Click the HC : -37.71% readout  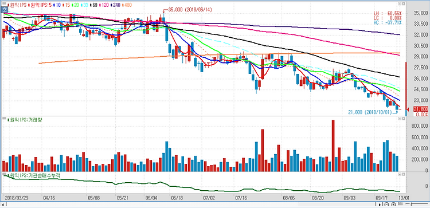coord(388,22)
